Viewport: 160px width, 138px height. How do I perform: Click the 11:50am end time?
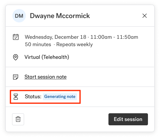(x=128, y=37)
